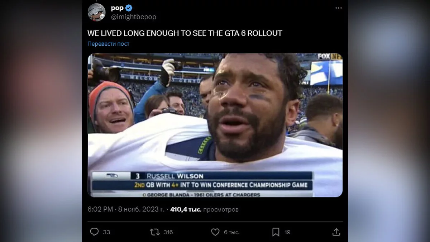Screen dimensions: 430x242
Task: Open the 6:02 PM timestamp link
Action: click(100, 209)
